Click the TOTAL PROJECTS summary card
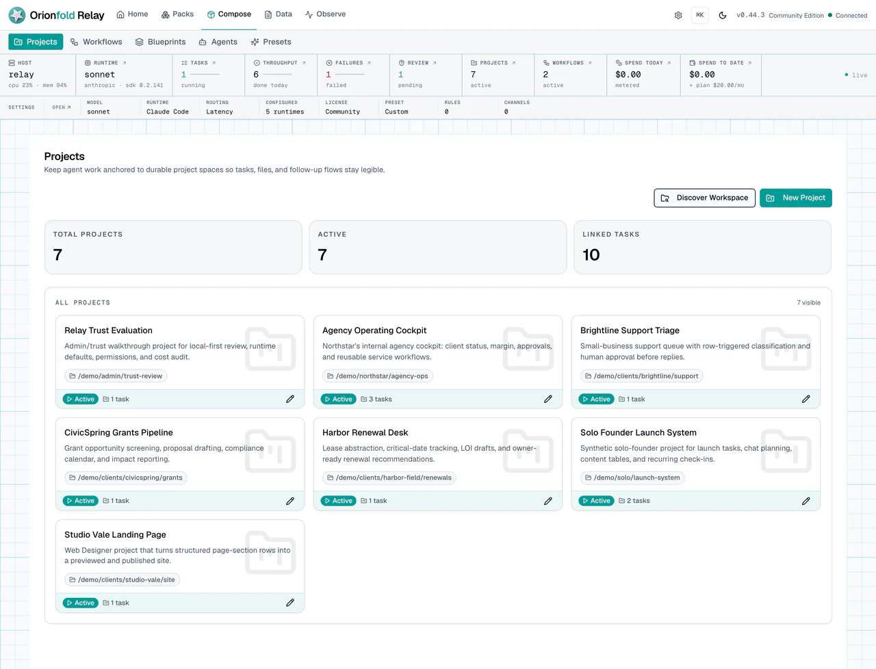This screenshot has height=669, width=876. (x=173, y=247)
